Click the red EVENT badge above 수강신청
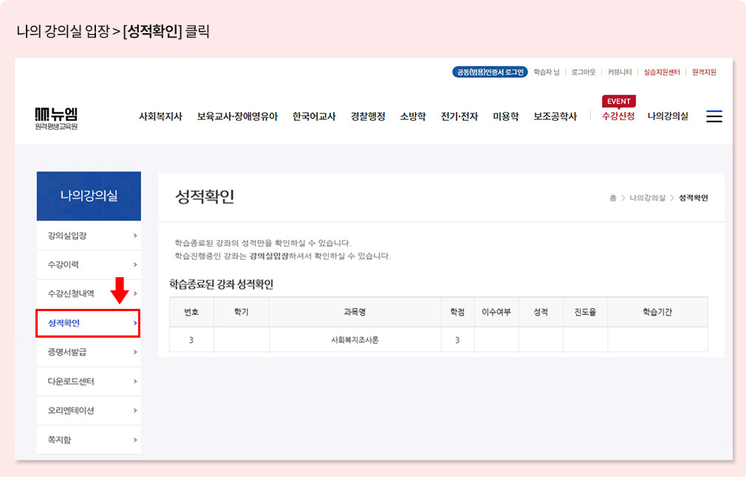This screenshot has width=746, height=477. coord(617,101)
